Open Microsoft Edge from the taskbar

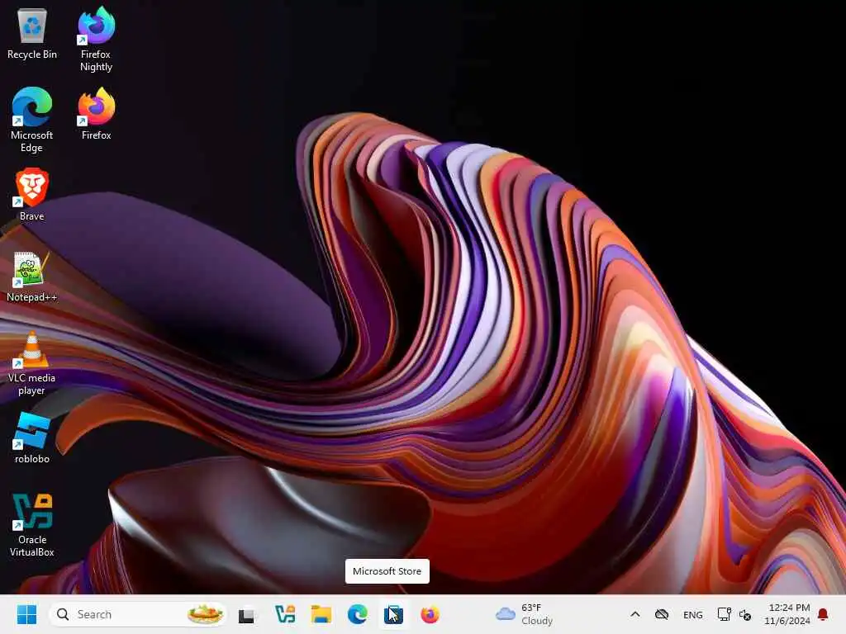[357, 614]
